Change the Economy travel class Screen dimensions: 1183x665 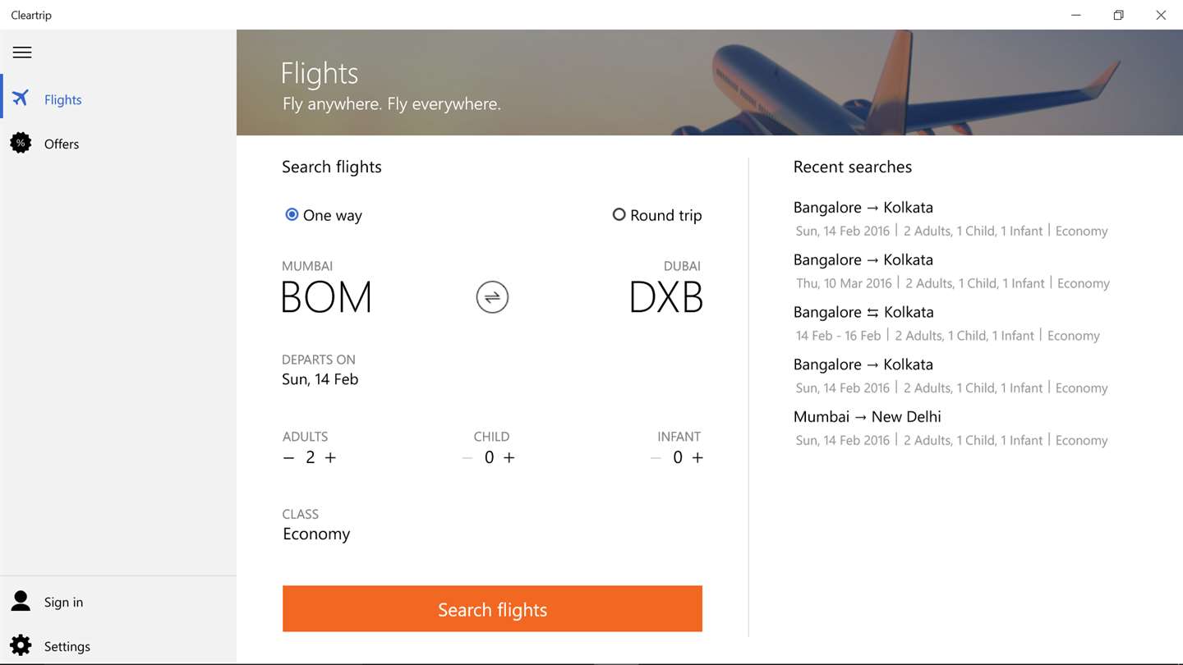tap(316, 534)
